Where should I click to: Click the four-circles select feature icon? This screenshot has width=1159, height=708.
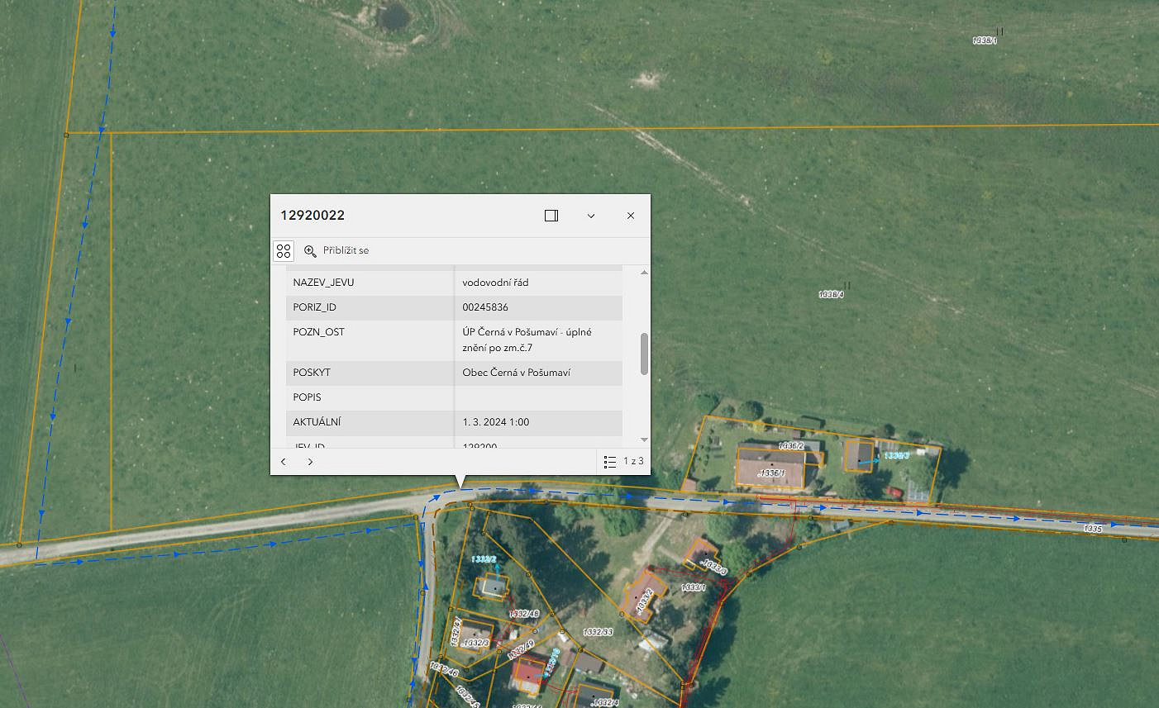point(284,250)
